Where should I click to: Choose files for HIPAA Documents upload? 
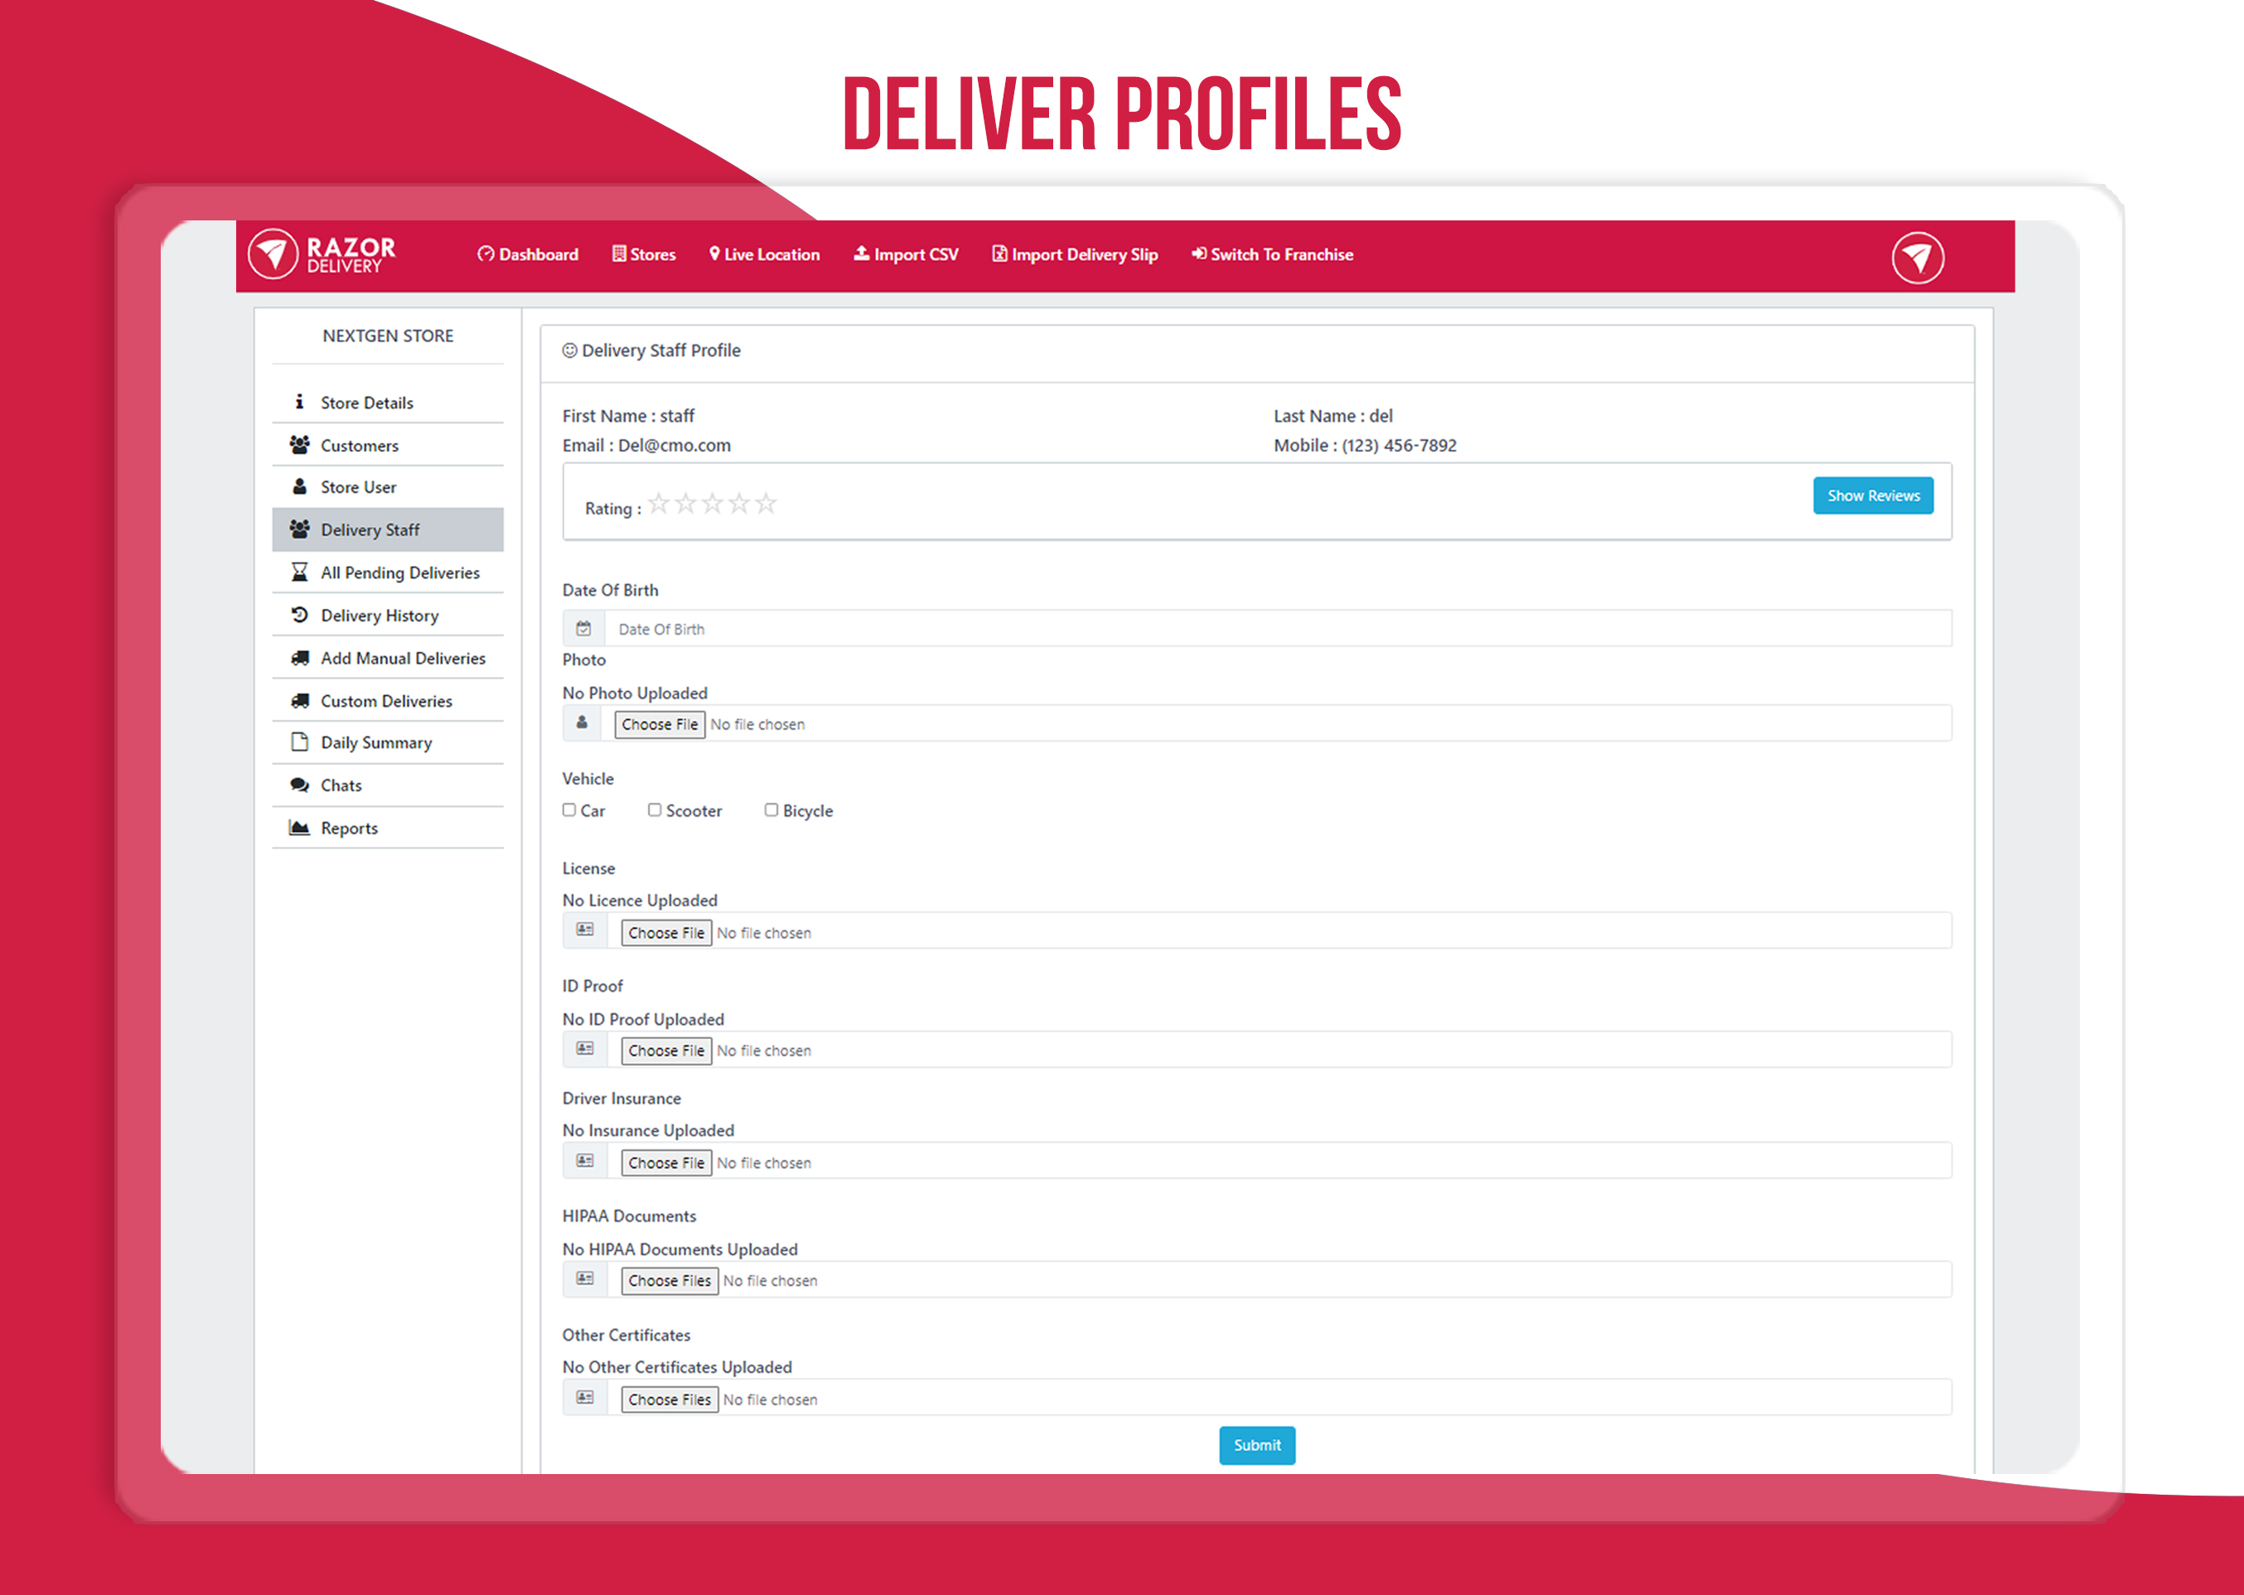pos(670,1281)
